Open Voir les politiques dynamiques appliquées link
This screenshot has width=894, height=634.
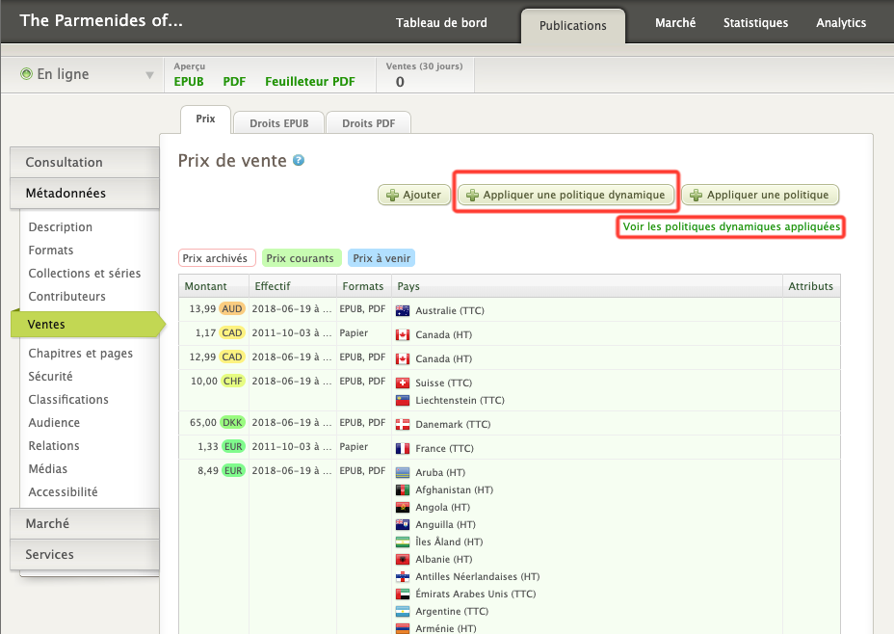click(x=731, y=226)
